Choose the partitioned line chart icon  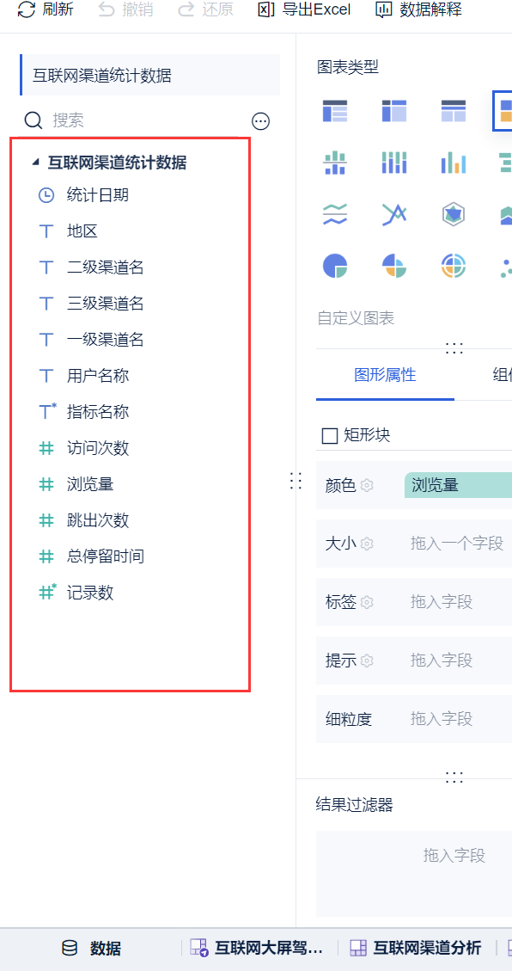tap(335, 215)
